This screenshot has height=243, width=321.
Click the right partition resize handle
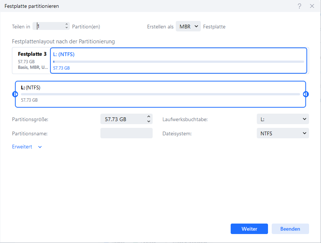coord(306,94)
